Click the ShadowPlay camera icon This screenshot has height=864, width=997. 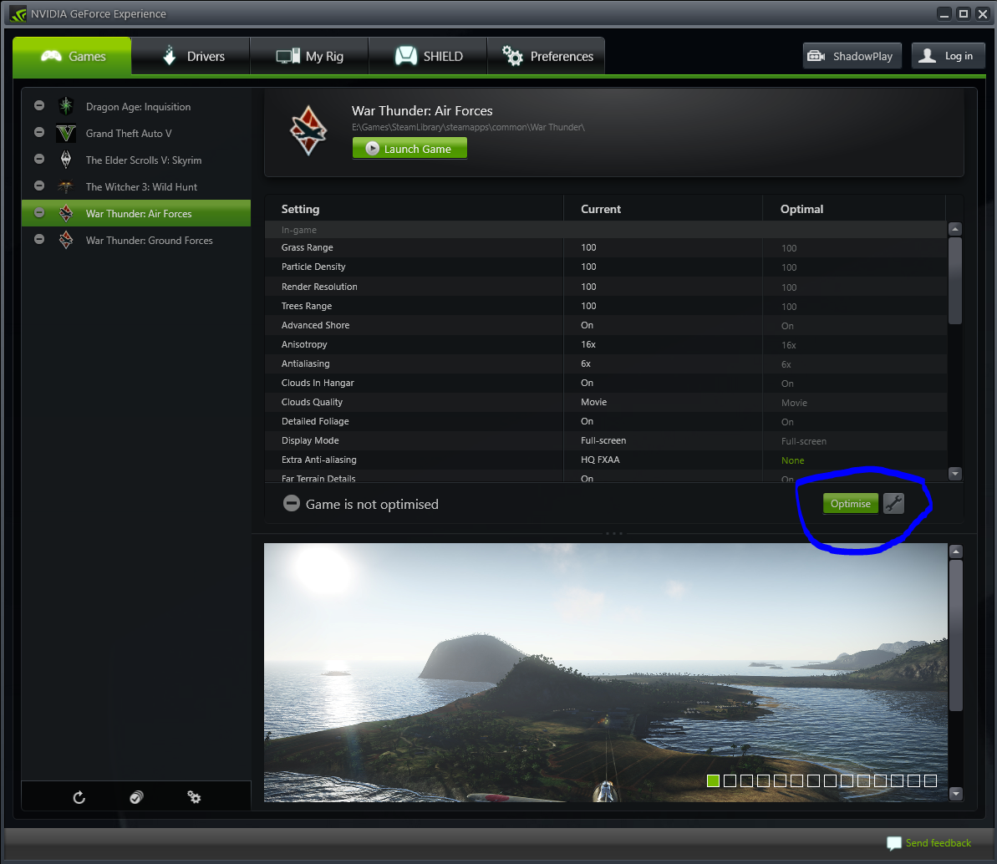click(x=816, y=56)
